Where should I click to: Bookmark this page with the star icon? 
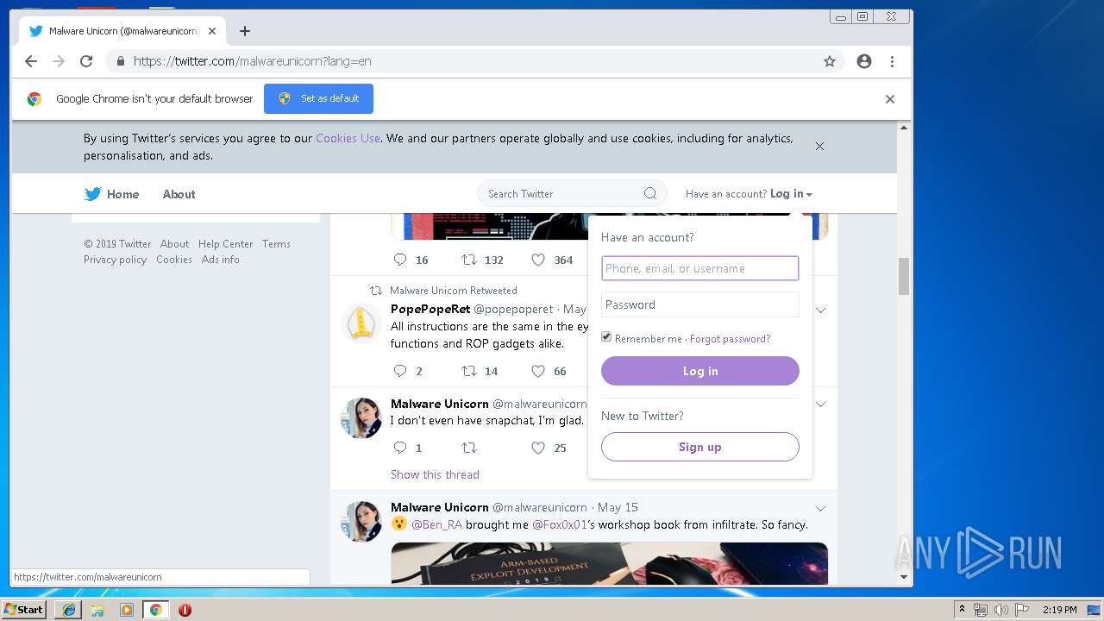(x=830, y=61)
